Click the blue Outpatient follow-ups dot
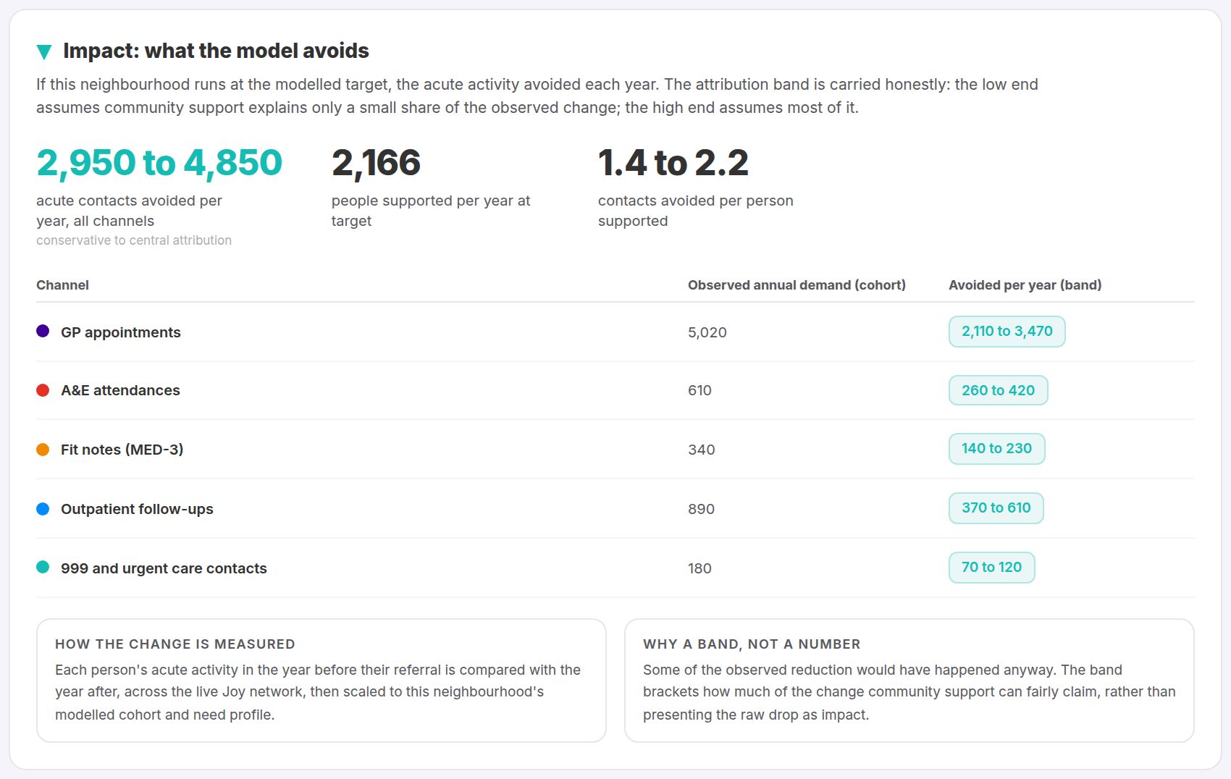Viewport: 1231px width, 779px height. pos(43,509)
